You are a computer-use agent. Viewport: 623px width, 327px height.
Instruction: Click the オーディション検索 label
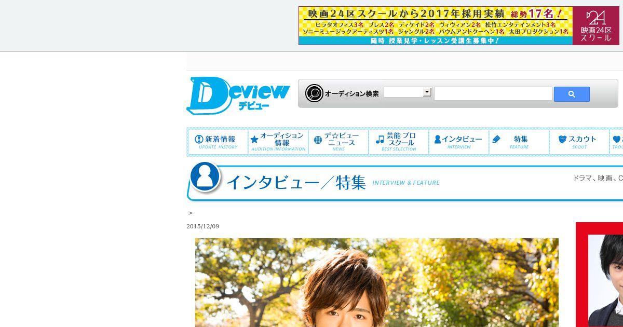point(352,94)
